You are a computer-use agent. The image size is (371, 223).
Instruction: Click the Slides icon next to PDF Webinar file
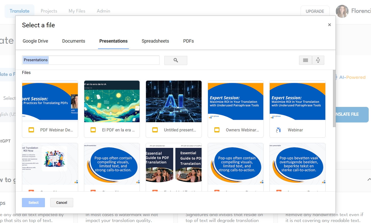tap(31, 130)
